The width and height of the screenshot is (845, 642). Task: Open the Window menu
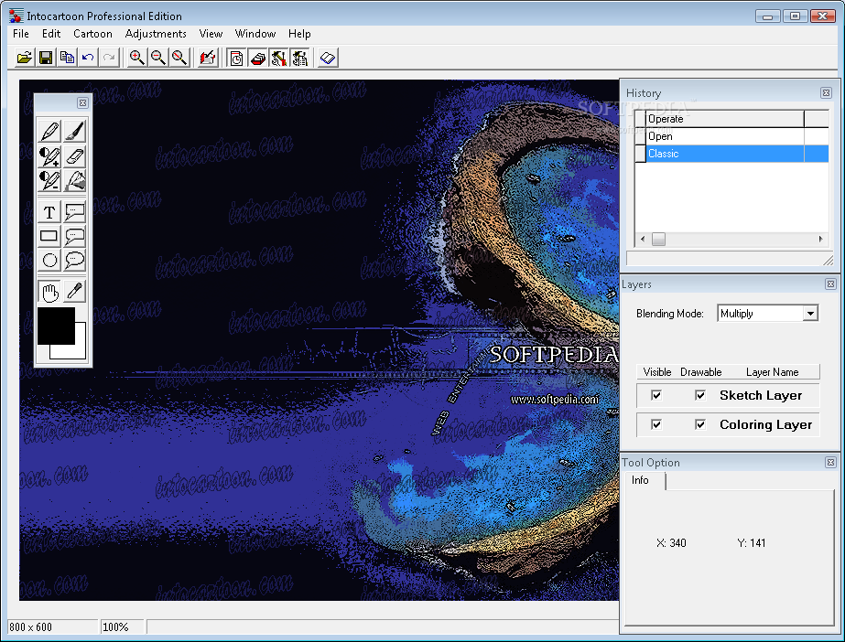click(255, 34)
